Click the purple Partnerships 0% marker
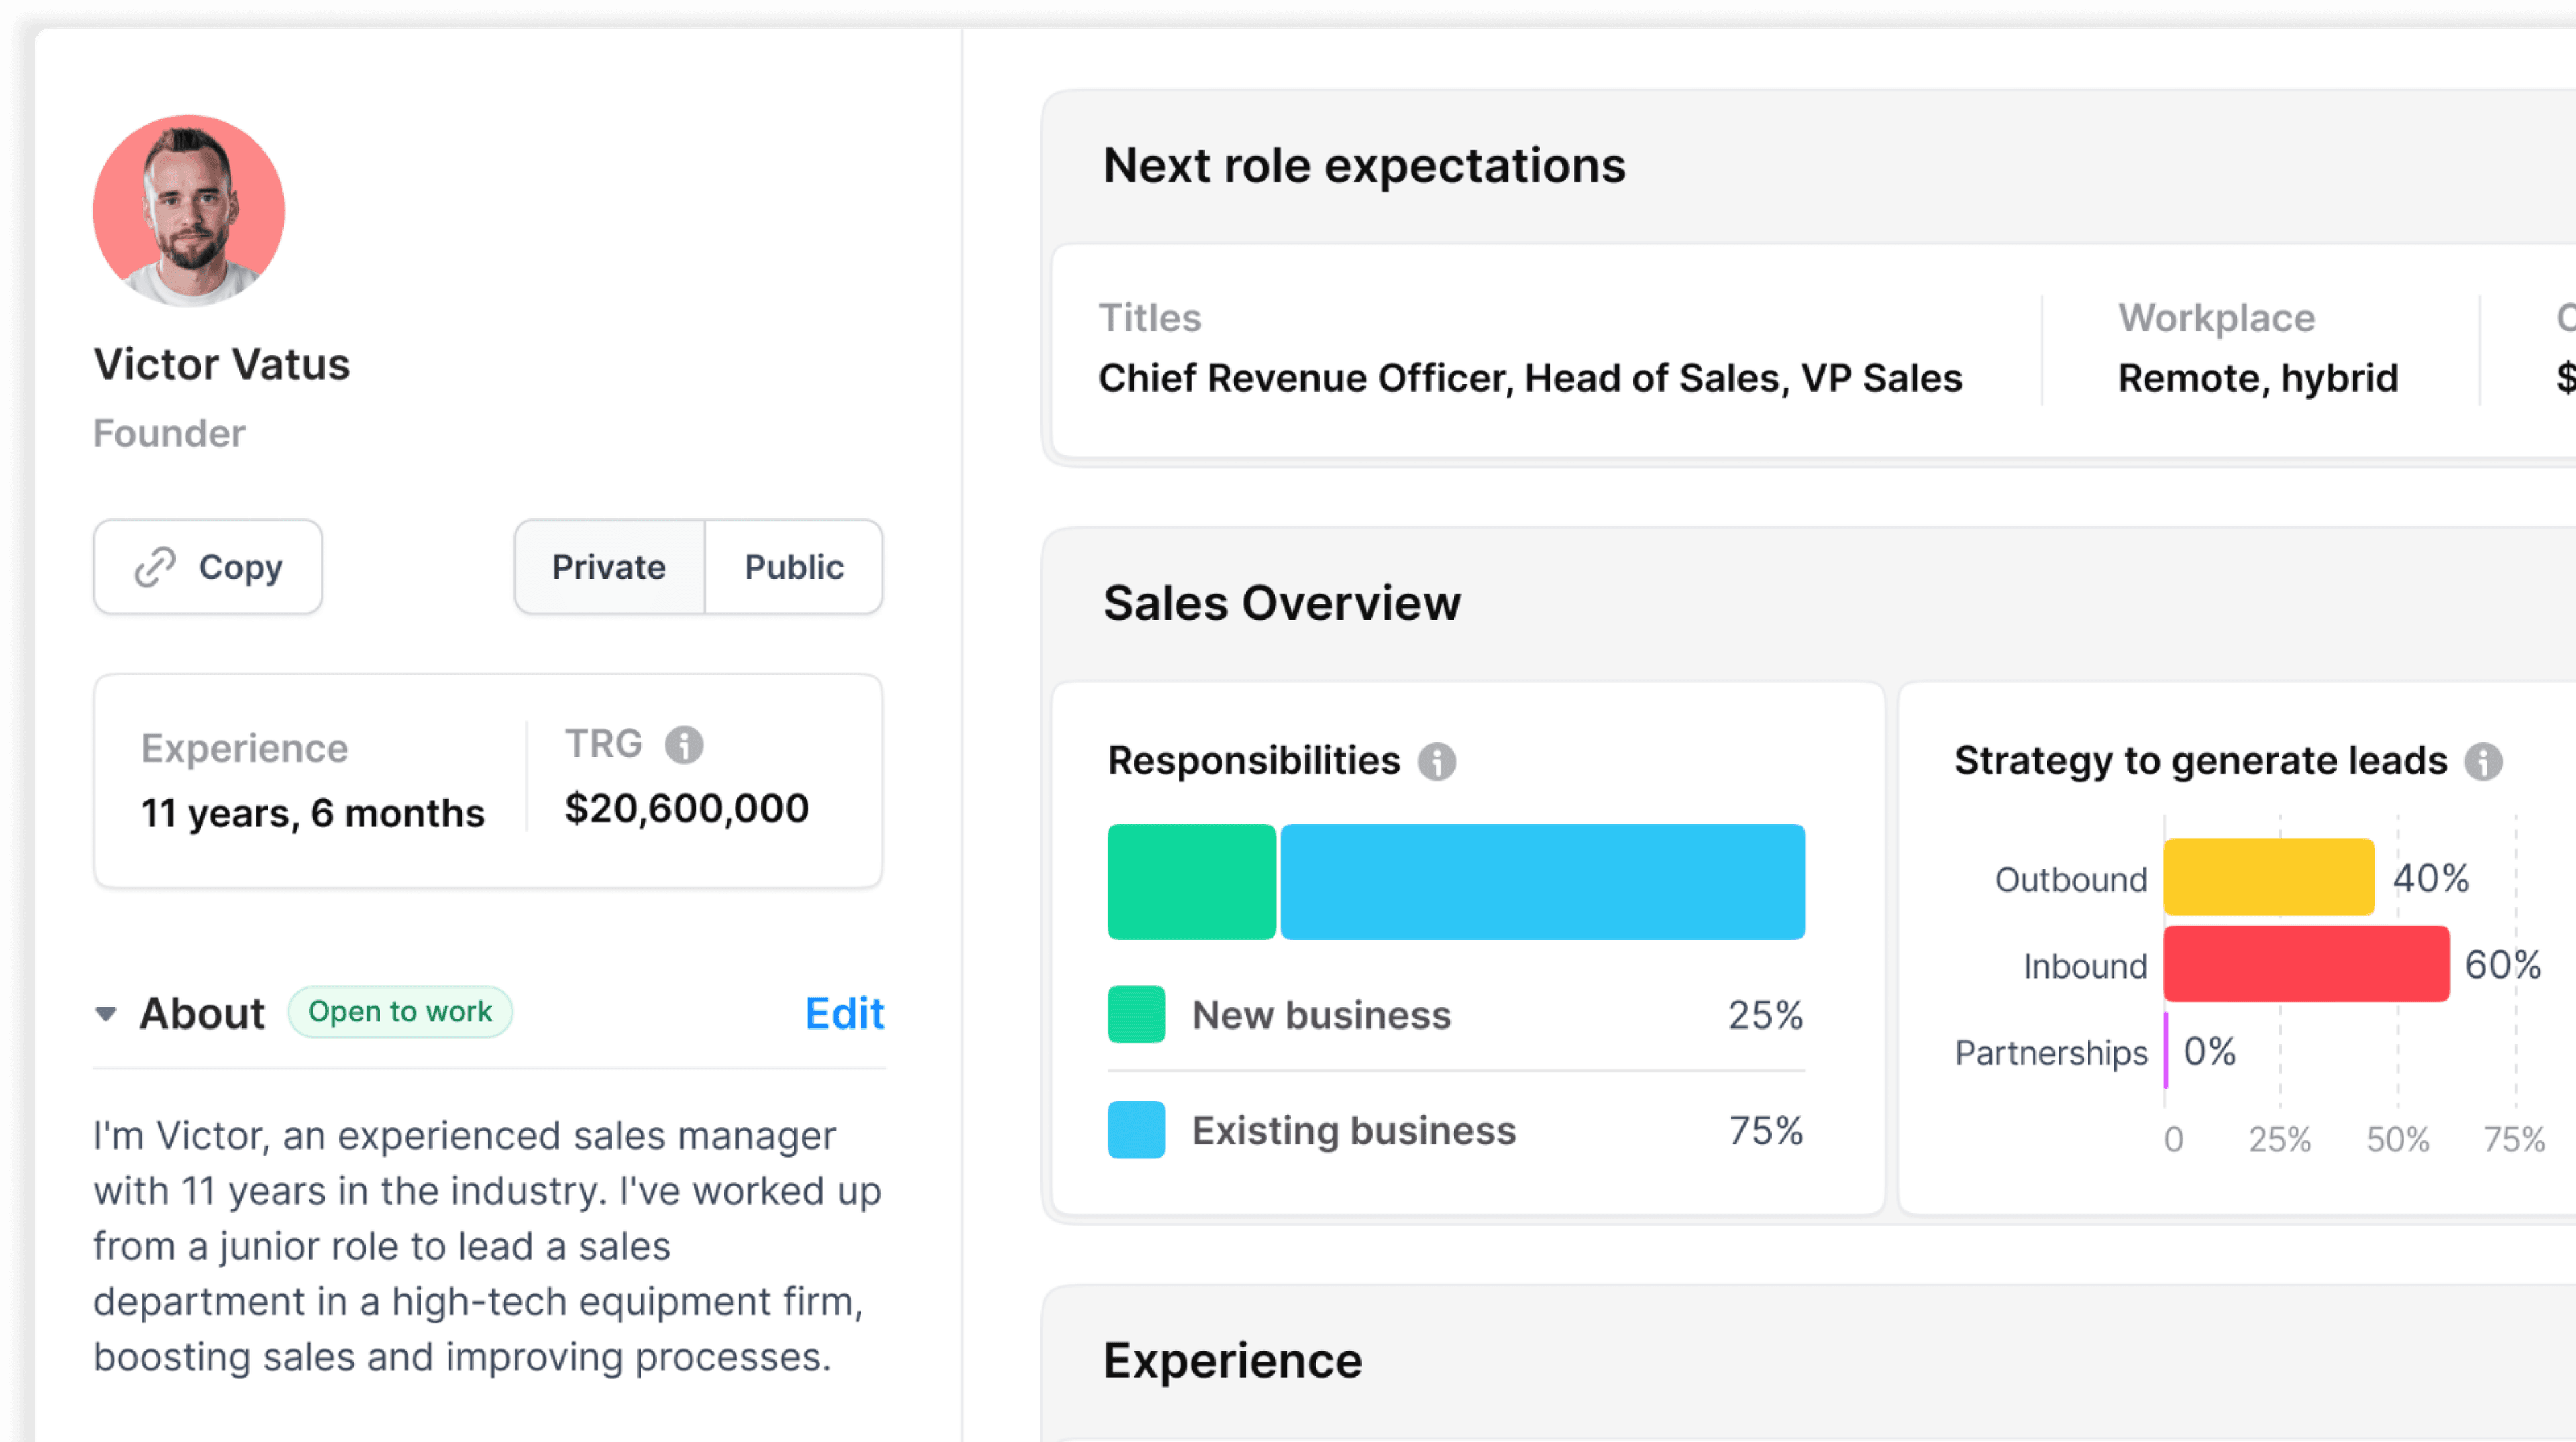 coord(2166,1050)
